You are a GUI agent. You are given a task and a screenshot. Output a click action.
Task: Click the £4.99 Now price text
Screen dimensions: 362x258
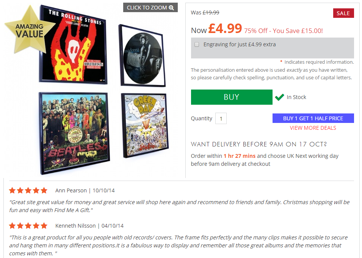225,28
